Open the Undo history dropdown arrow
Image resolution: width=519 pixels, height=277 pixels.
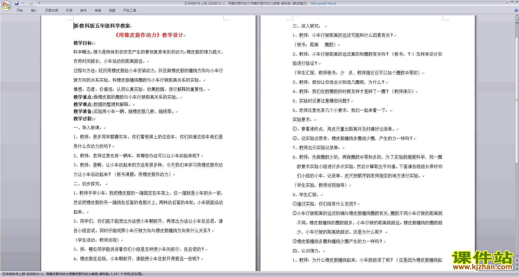(26, 3)
